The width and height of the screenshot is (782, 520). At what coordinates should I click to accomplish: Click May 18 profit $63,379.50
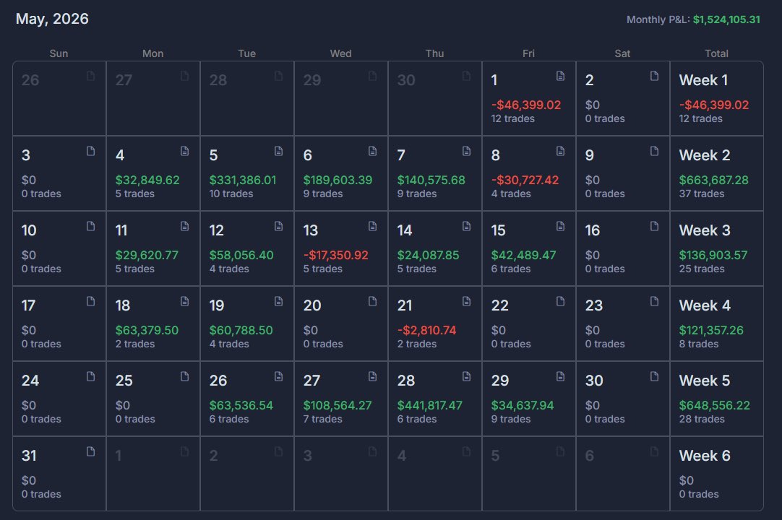point(147,330)
